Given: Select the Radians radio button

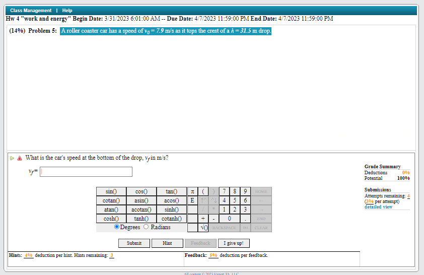Looking at the screenshot, I should pos(146,227).
